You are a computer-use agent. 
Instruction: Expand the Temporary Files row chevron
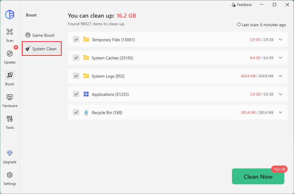point(280,40)
